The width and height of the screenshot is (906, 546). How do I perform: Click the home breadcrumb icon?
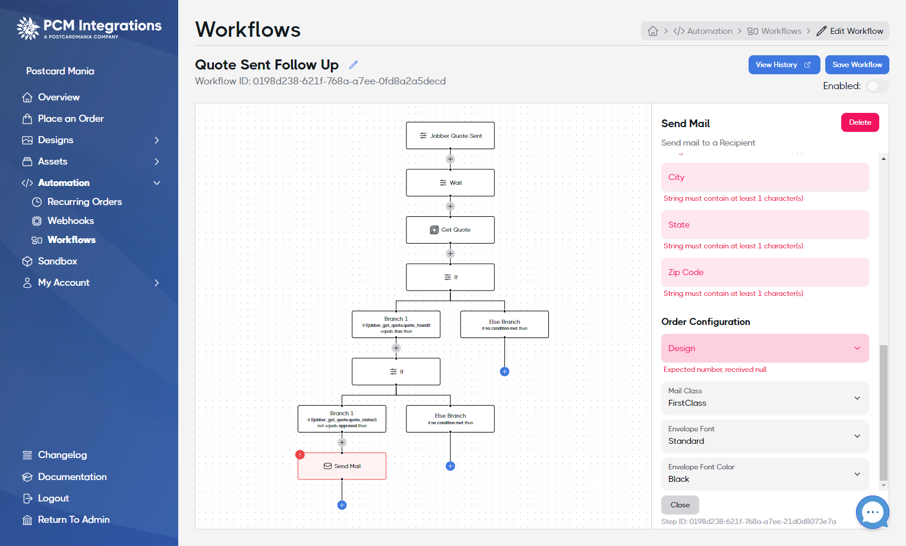click(653, 31)
